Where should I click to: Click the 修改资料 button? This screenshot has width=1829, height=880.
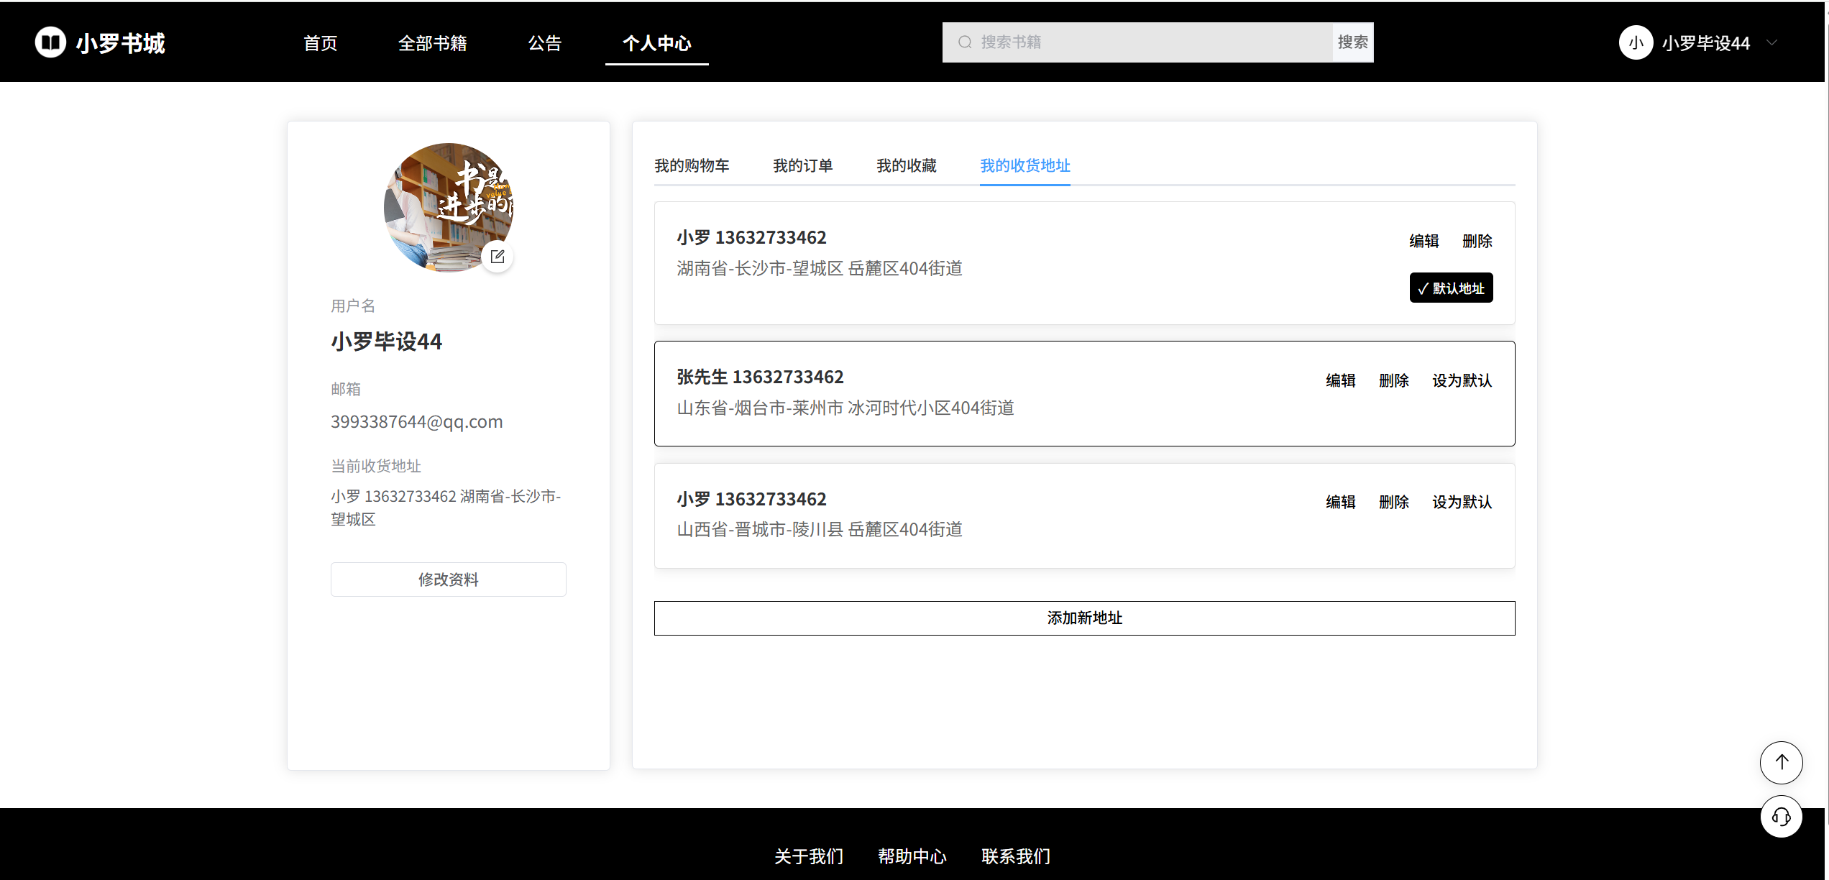(x=448, y=579)
